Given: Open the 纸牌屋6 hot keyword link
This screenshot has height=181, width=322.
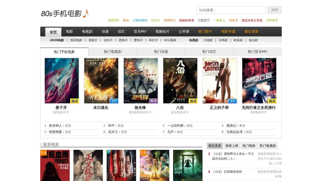Looking at the screenshot, I should click(x=114, y=20).
